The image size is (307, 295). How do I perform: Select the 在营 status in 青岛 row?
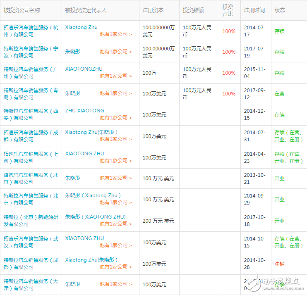click(x=279, y=94)
